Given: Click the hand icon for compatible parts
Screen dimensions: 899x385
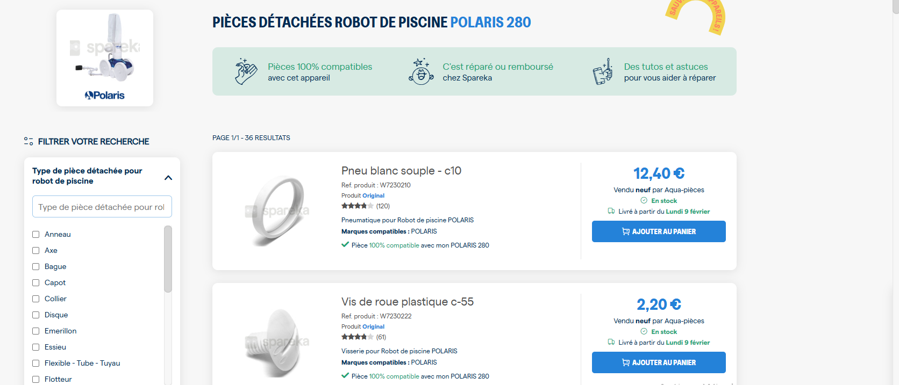Looking at the screenshot, I should tap(246, 71).
